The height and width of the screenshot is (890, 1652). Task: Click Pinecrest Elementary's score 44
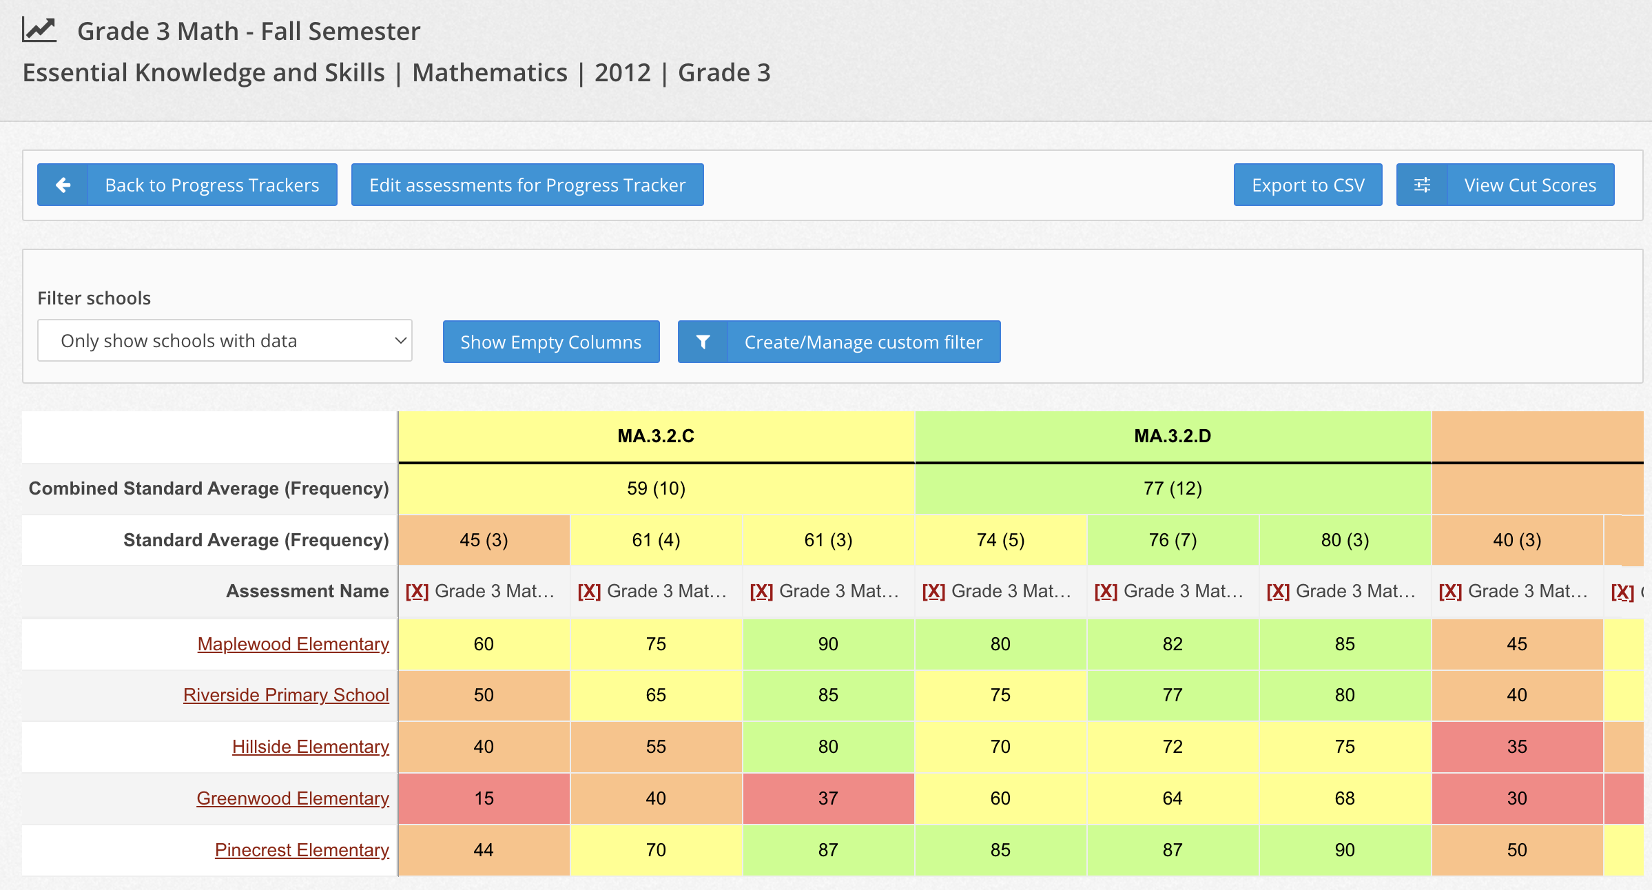click(x=484, y=850)
